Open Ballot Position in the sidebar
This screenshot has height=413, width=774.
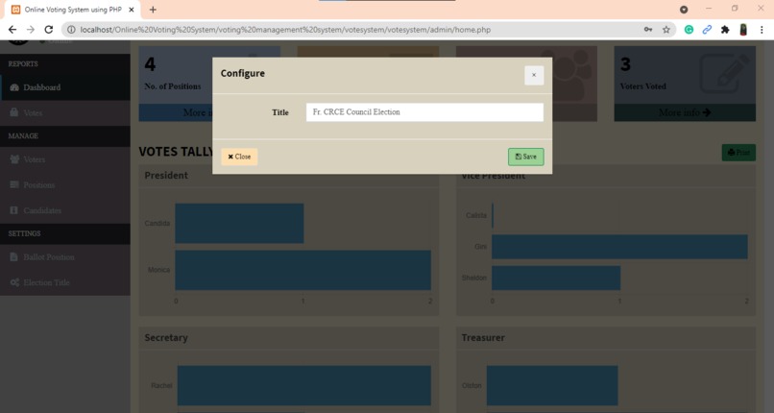pos(65,257)
